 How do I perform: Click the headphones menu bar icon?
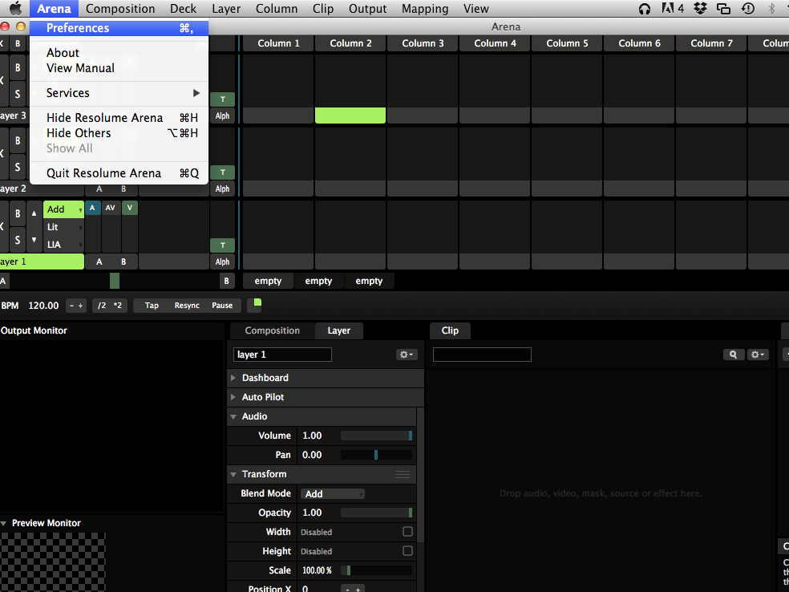[x=644, y=9]
